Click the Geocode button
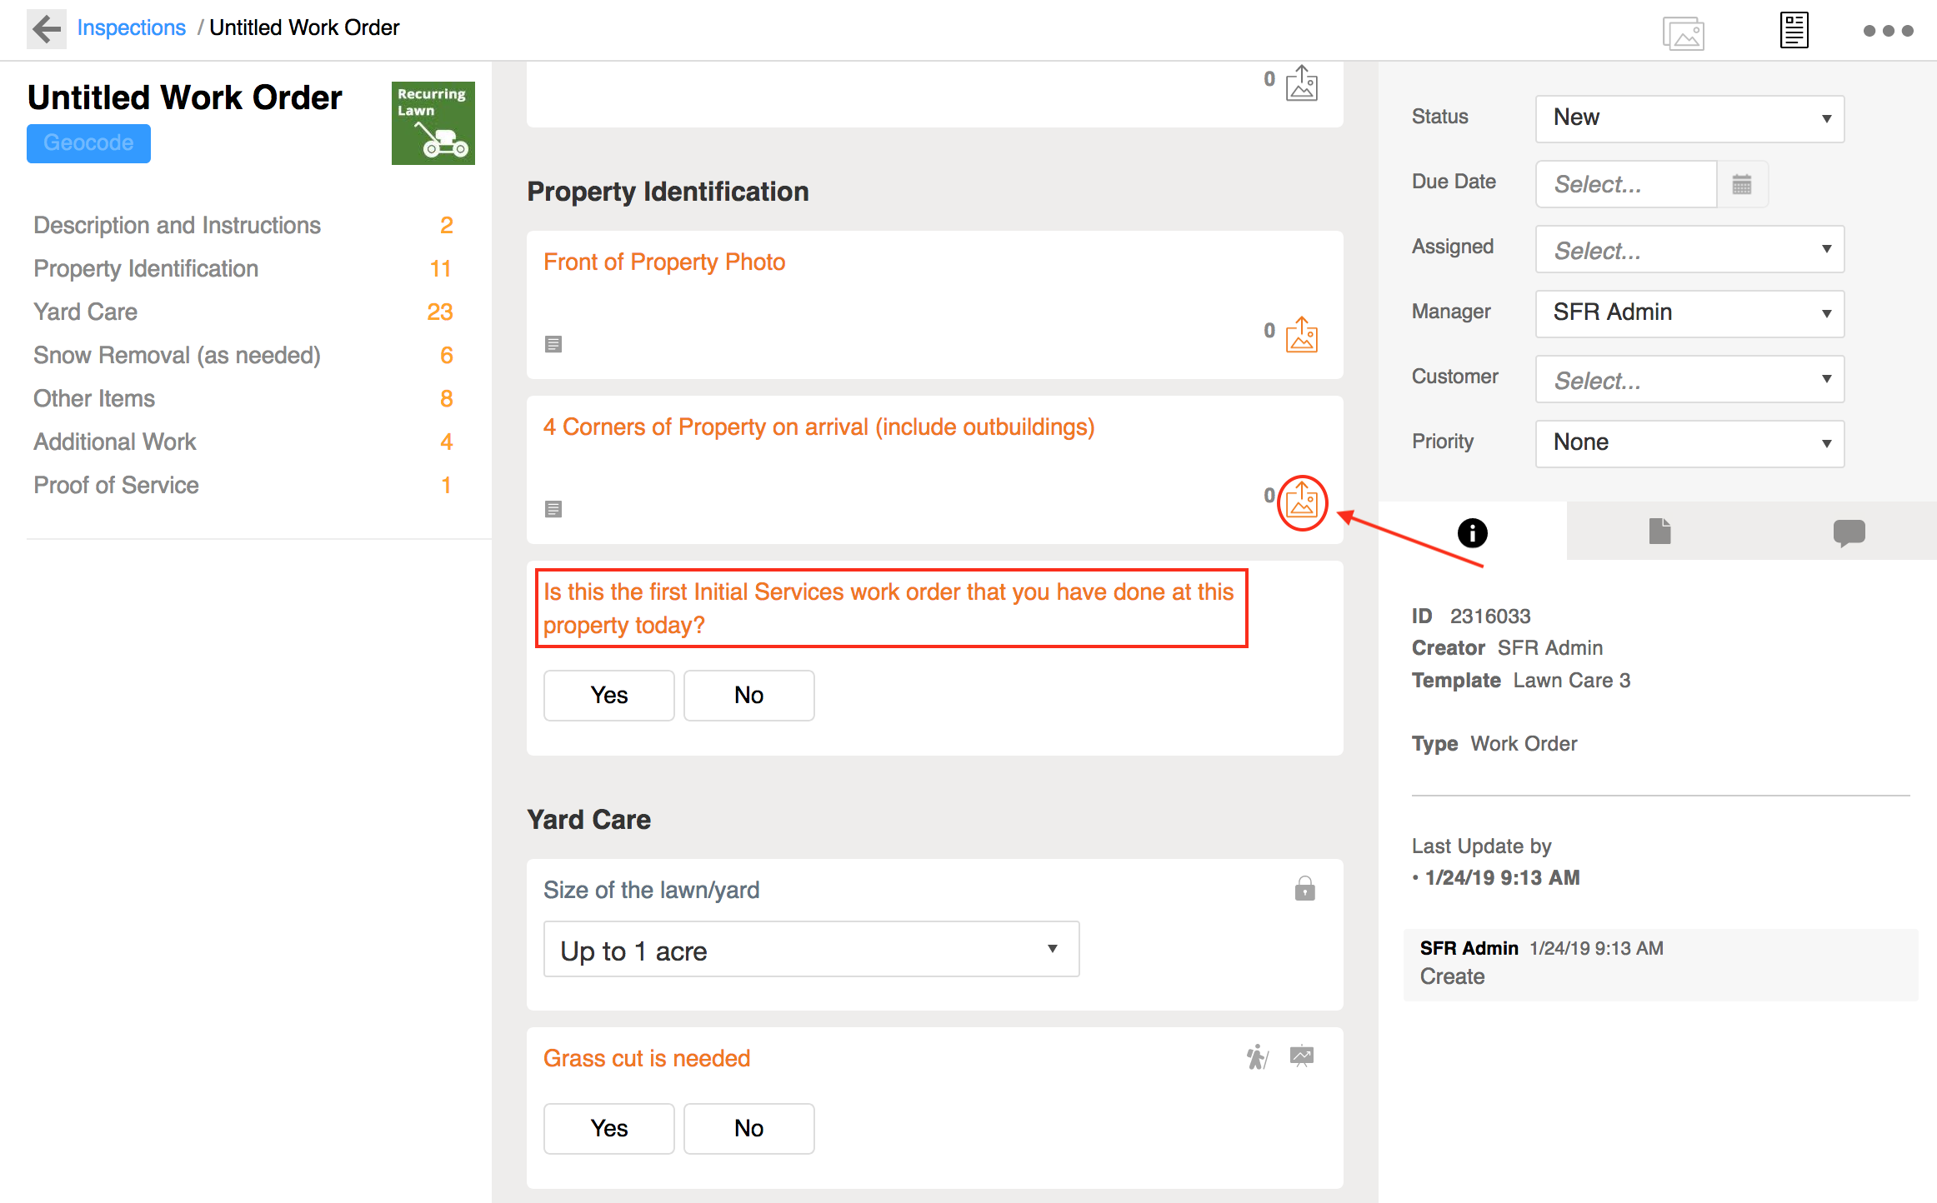1937x1203 pixels. tap(88, 143)
